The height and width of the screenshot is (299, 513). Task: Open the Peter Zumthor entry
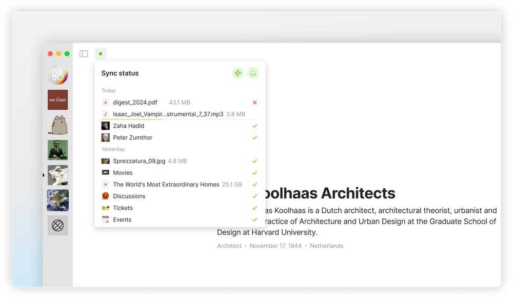click(180, 137)
